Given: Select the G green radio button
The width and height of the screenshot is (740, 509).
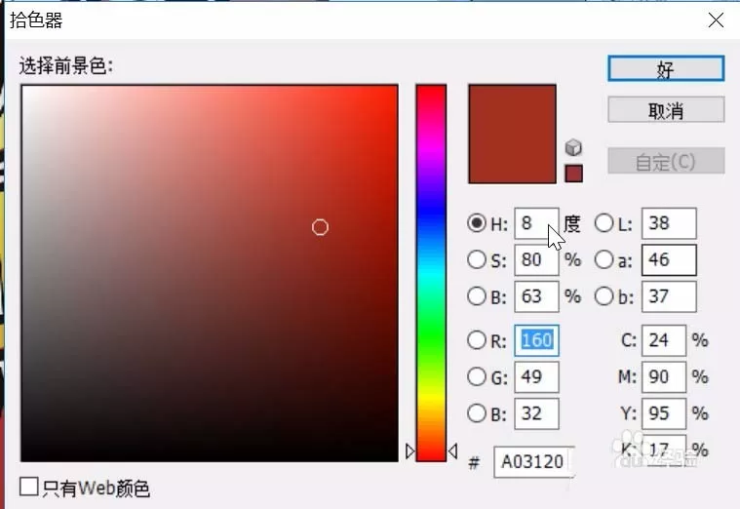Looking at the screenshot, I should coord(477,376).
